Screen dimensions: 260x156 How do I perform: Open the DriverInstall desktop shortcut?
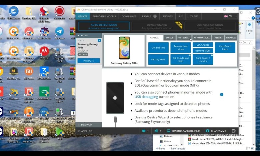(14, 53)
